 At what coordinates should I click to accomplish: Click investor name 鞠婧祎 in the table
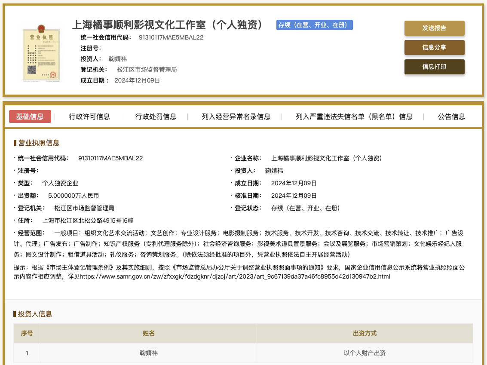148,353
